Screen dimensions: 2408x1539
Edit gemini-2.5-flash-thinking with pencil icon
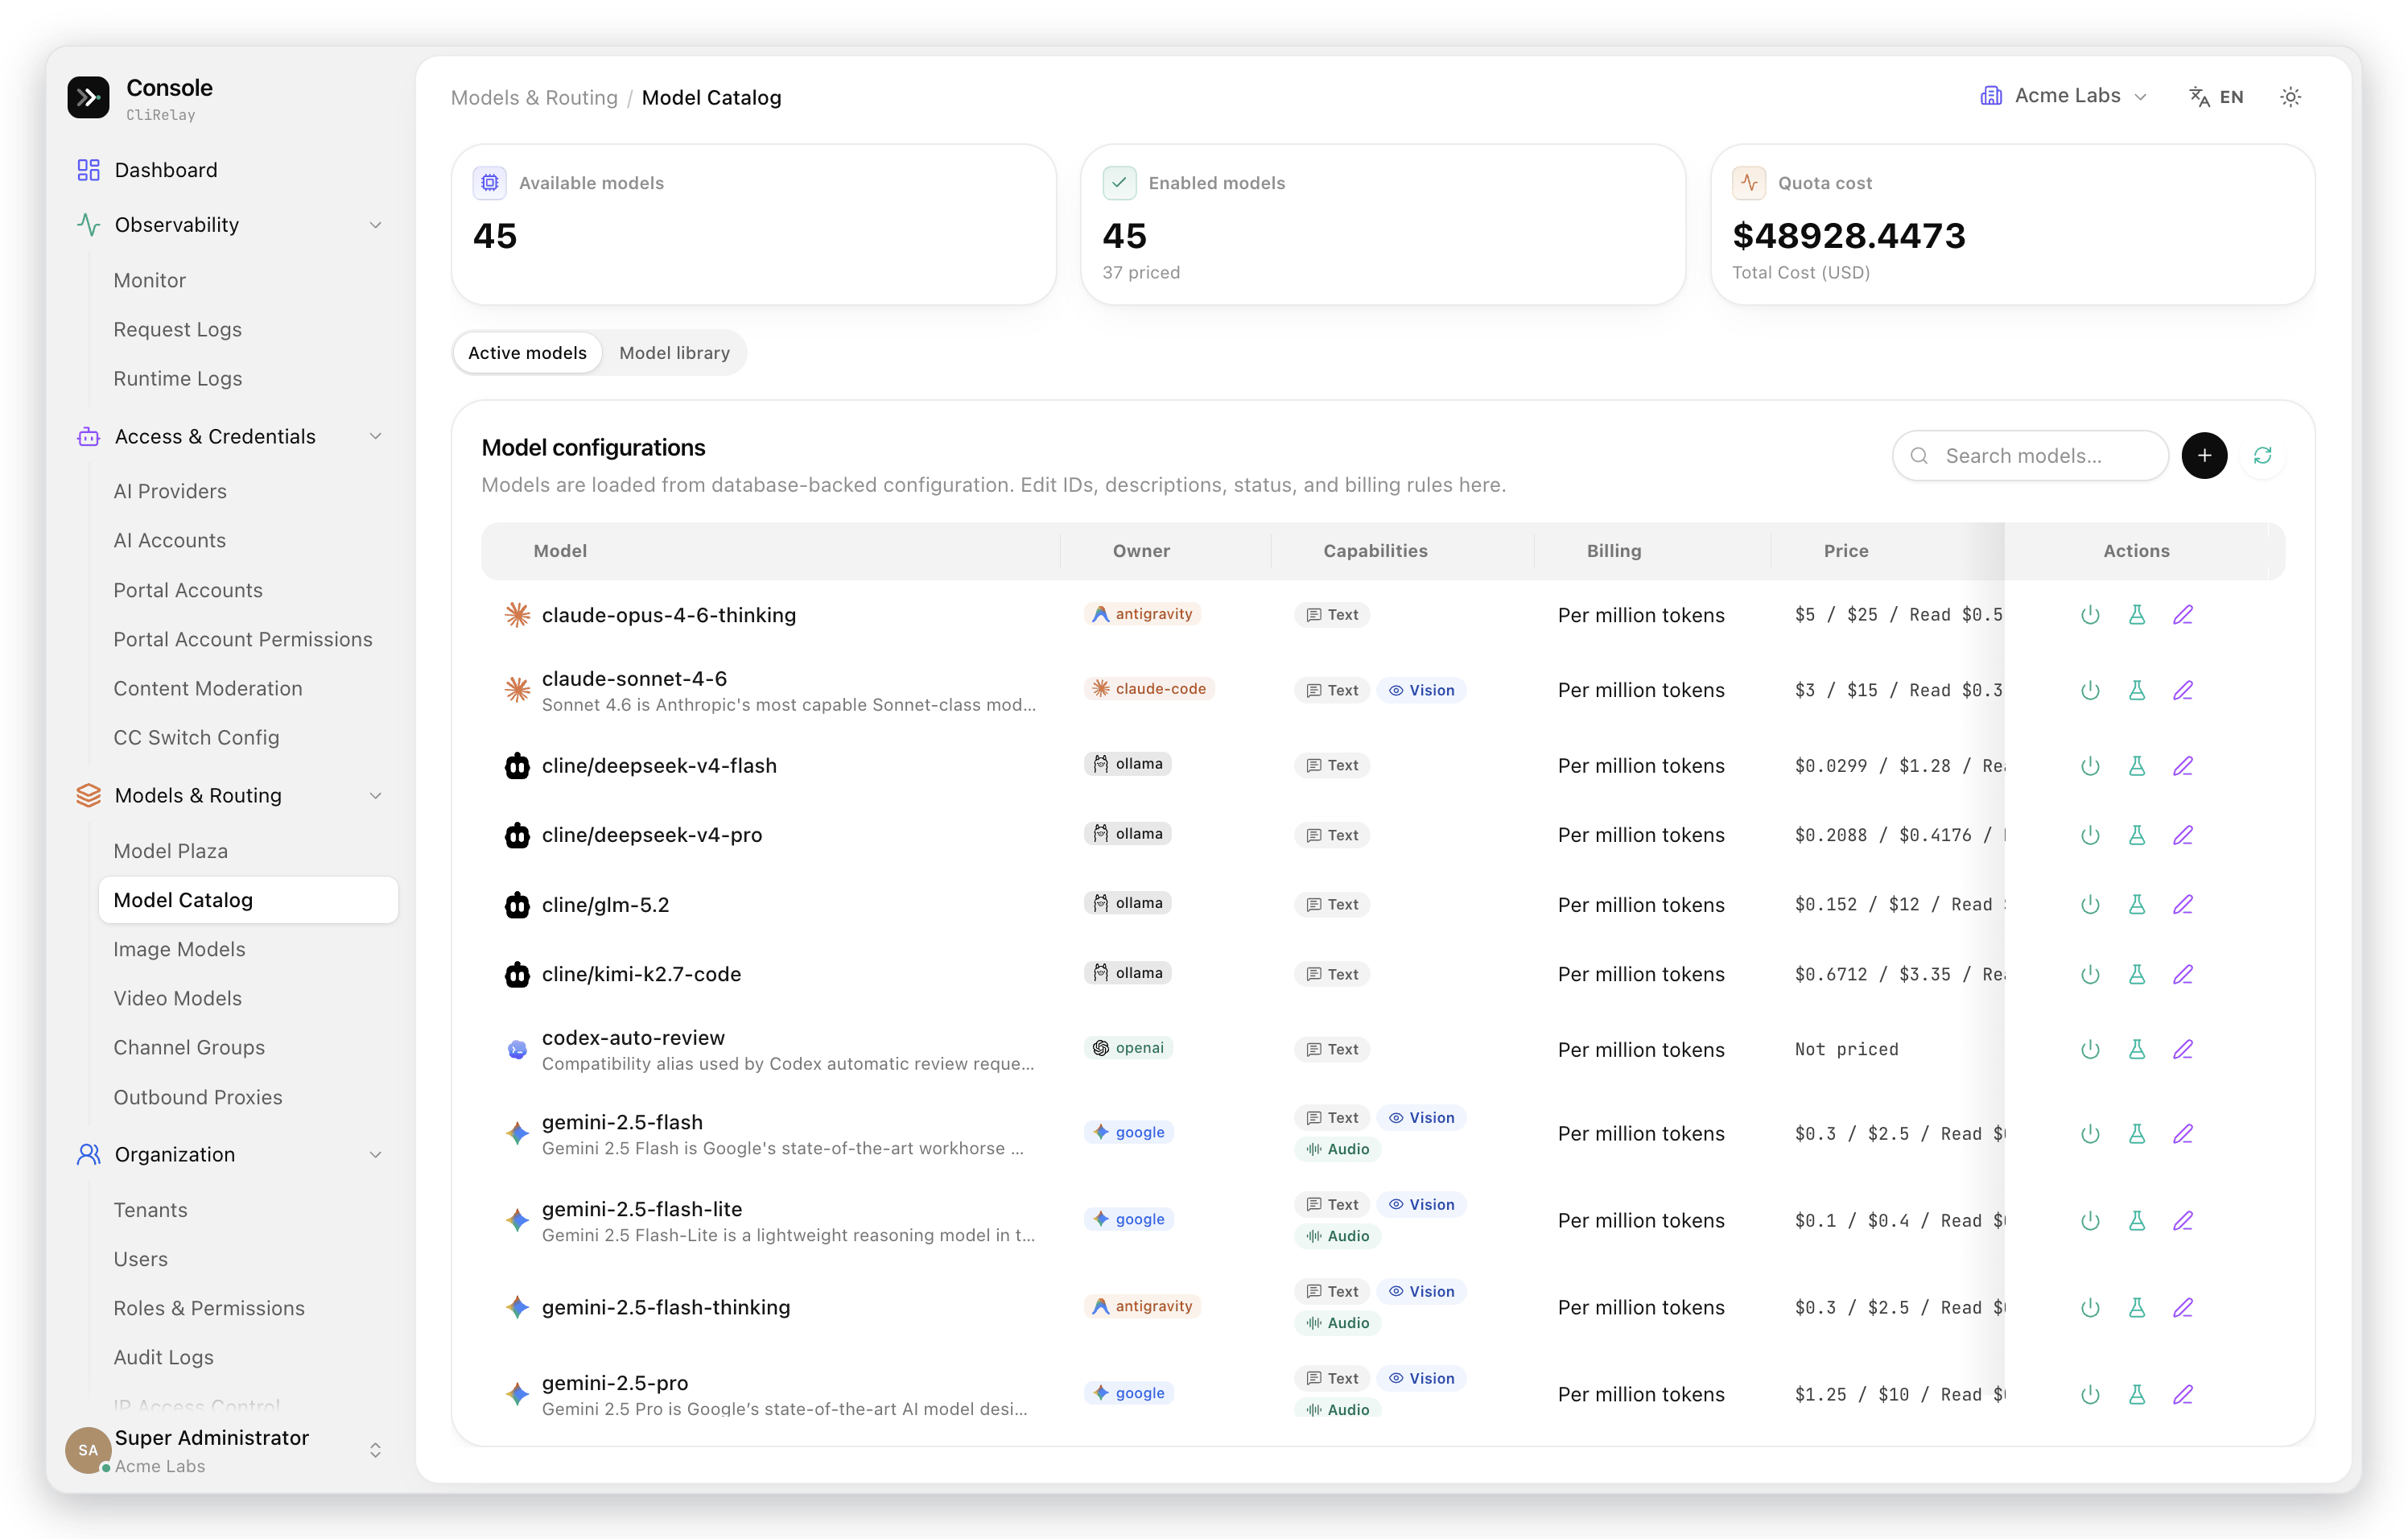pyautogui.click(x=2182, y=1308)
